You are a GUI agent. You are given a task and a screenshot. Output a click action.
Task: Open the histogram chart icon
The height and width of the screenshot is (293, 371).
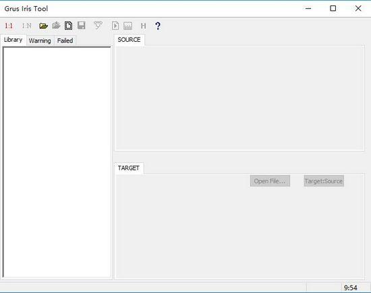pos(128,26)
